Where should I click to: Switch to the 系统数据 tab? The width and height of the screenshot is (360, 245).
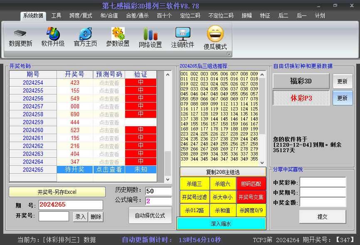(x=33, y=16)
